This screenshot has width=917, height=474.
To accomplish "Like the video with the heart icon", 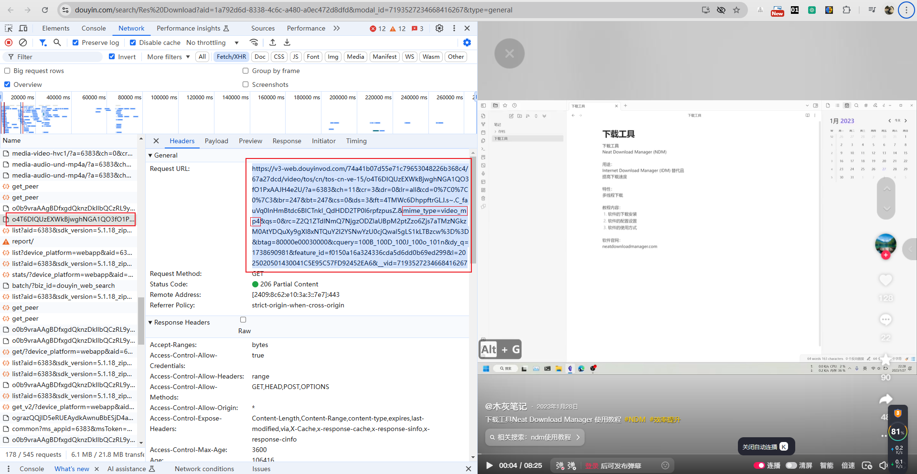I will click(x=886, y=280).
